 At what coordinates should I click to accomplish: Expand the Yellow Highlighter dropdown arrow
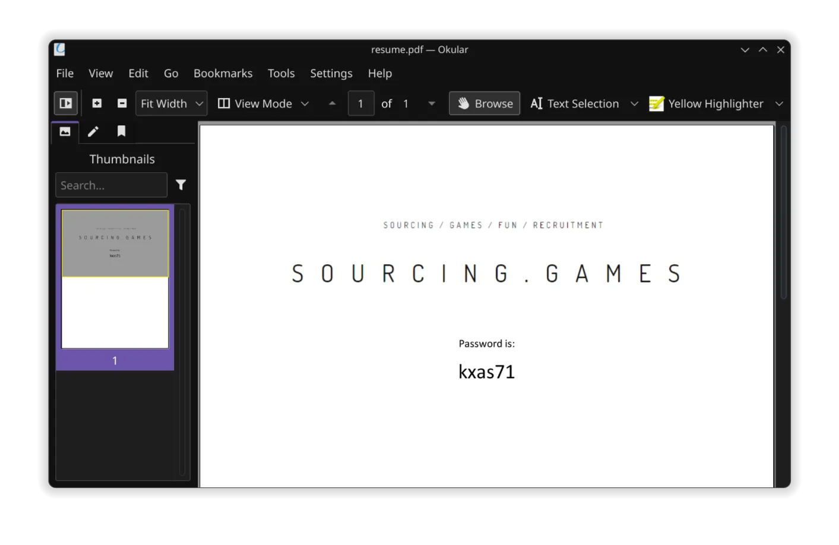[779, 103]
